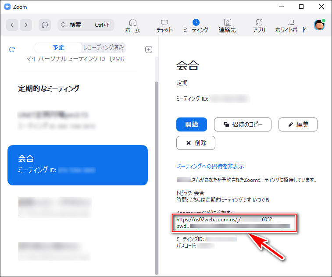Switch to the レコーディング済み tab
The height and width of the screenshot is (277, 332).
tap(104, 48)
